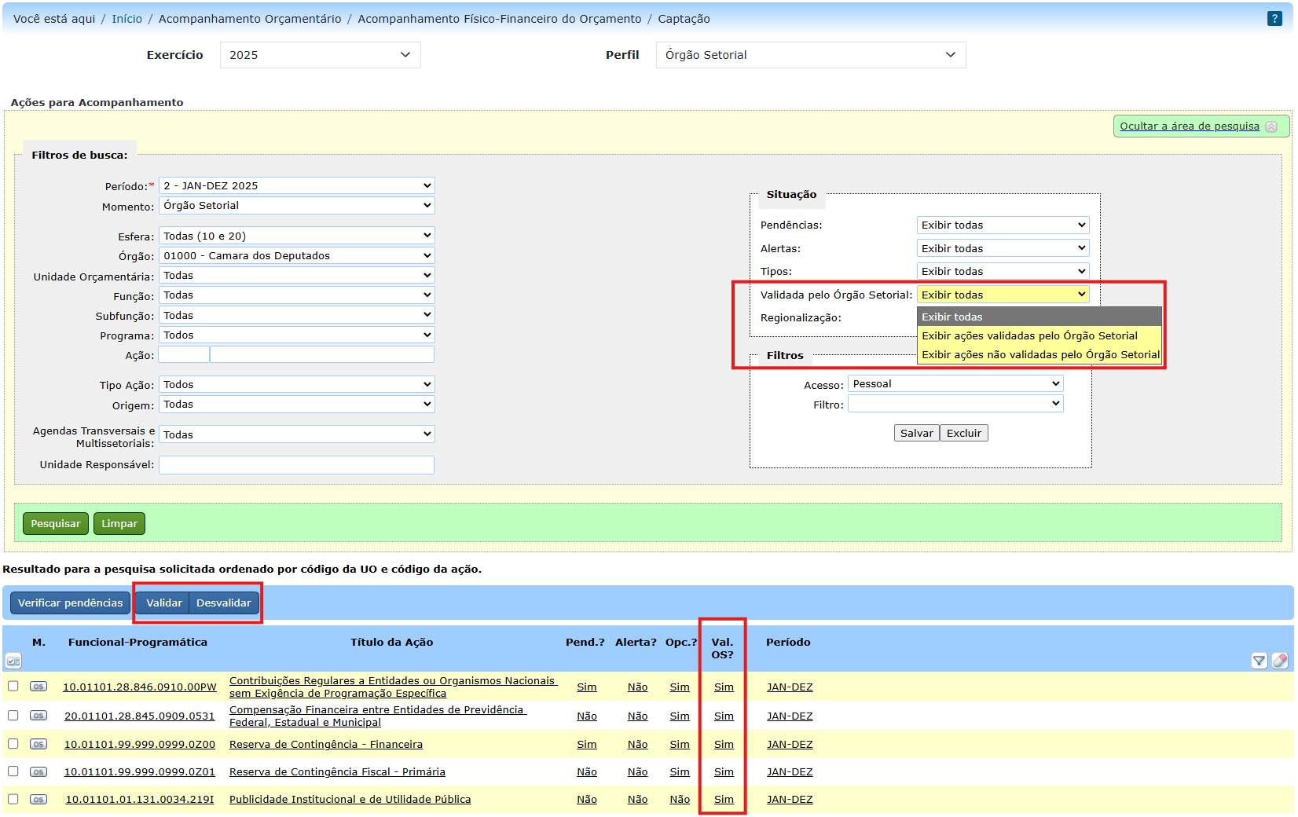
Task: Open the Pendências dropdown
Action: pos(1003,225)
